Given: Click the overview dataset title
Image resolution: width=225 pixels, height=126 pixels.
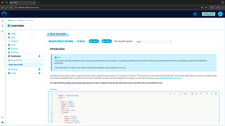Looking at the screenshot, I should pos(18,26).
